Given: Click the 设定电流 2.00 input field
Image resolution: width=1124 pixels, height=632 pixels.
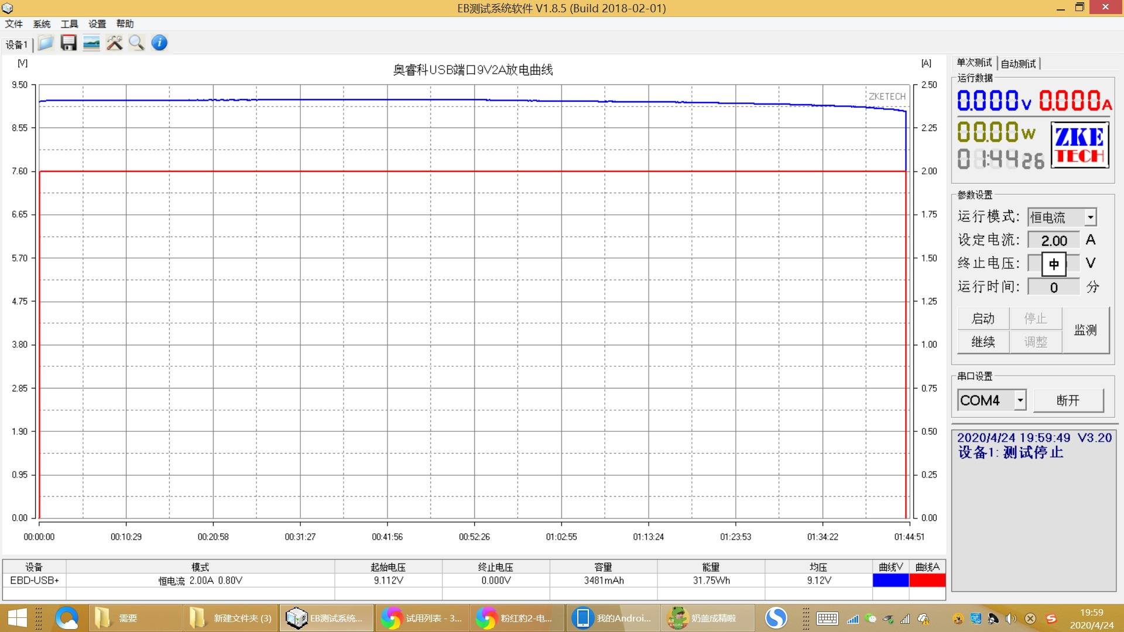Looking at the screenshot, I should [x=1053, y=241].
